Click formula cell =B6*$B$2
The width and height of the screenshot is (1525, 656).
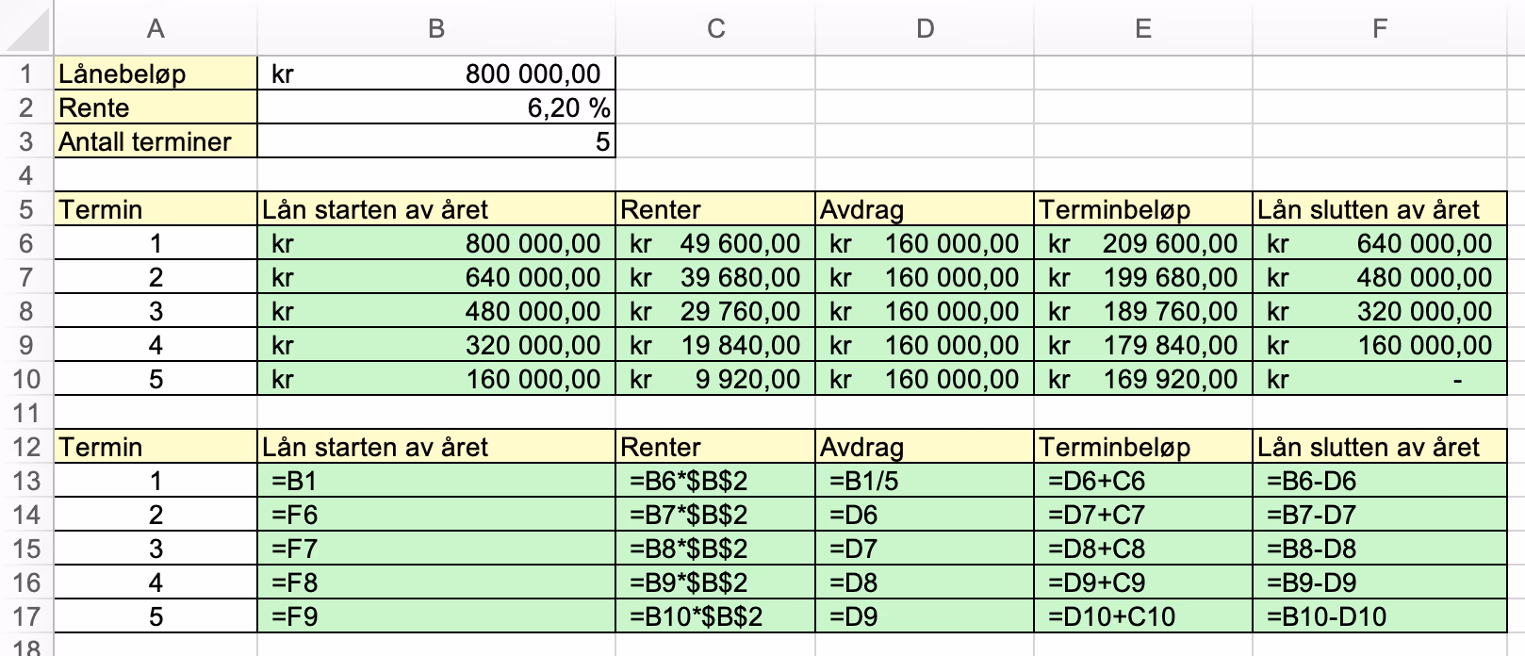point(715,481)
